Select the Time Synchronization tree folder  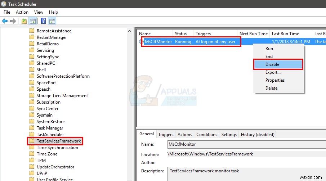click(57, 147)
